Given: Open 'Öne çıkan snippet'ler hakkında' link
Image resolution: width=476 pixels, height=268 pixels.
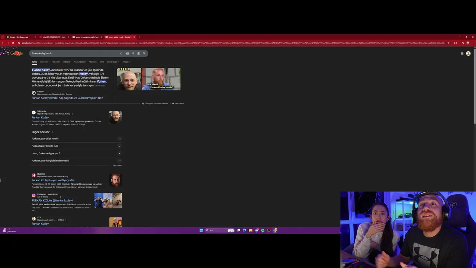Looking at the screenshot, I should click(x=155, y=103).
